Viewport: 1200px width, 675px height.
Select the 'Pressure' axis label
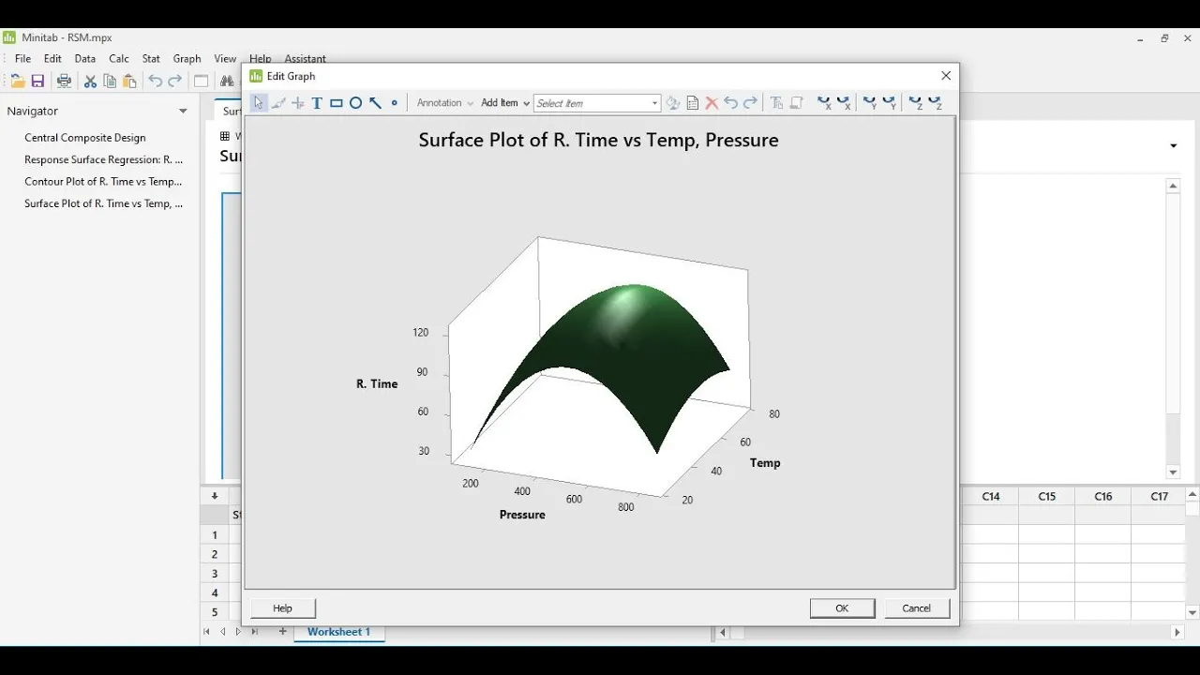coord(522,515)
